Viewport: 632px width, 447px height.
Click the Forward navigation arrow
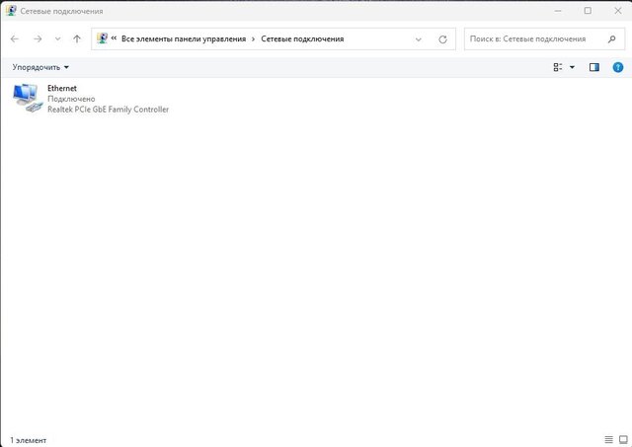click(38, 39)
